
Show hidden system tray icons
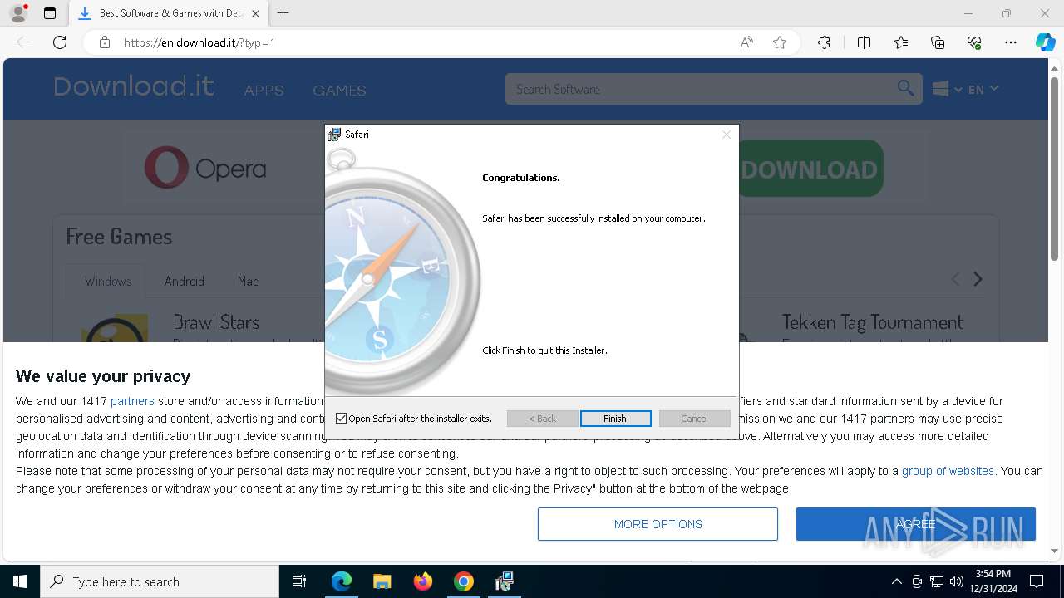[896, 581]
